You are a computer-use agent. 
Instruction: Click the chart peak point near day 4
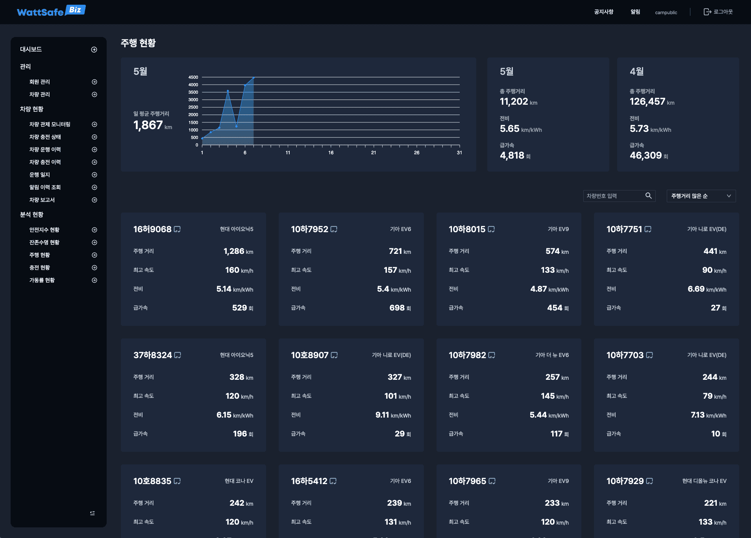coord(228,91)
